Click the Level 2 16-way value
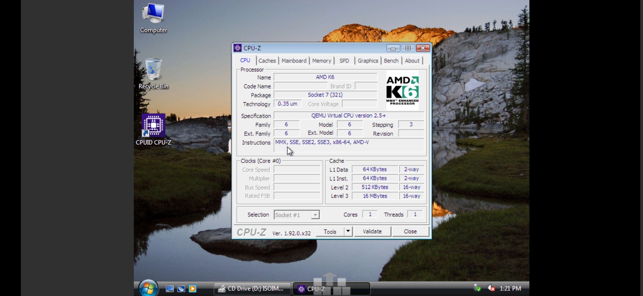Viewport: 643px width, 296px height. point(411,187)
